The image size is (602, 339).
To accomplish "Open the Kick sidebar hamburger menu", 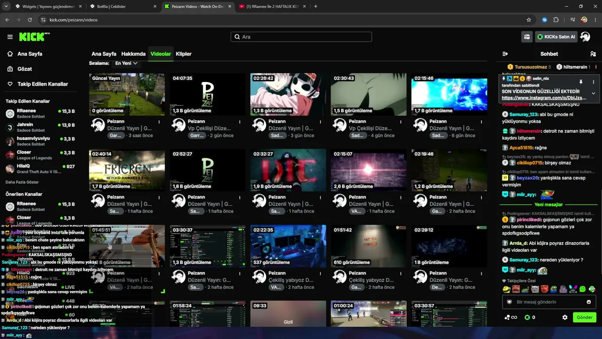I will 10,37.
